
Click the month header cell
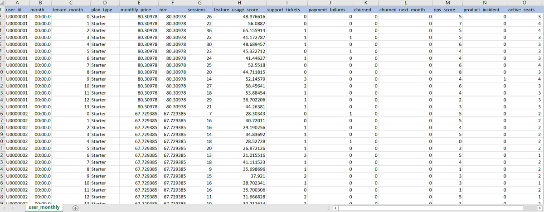pos(39,10)
